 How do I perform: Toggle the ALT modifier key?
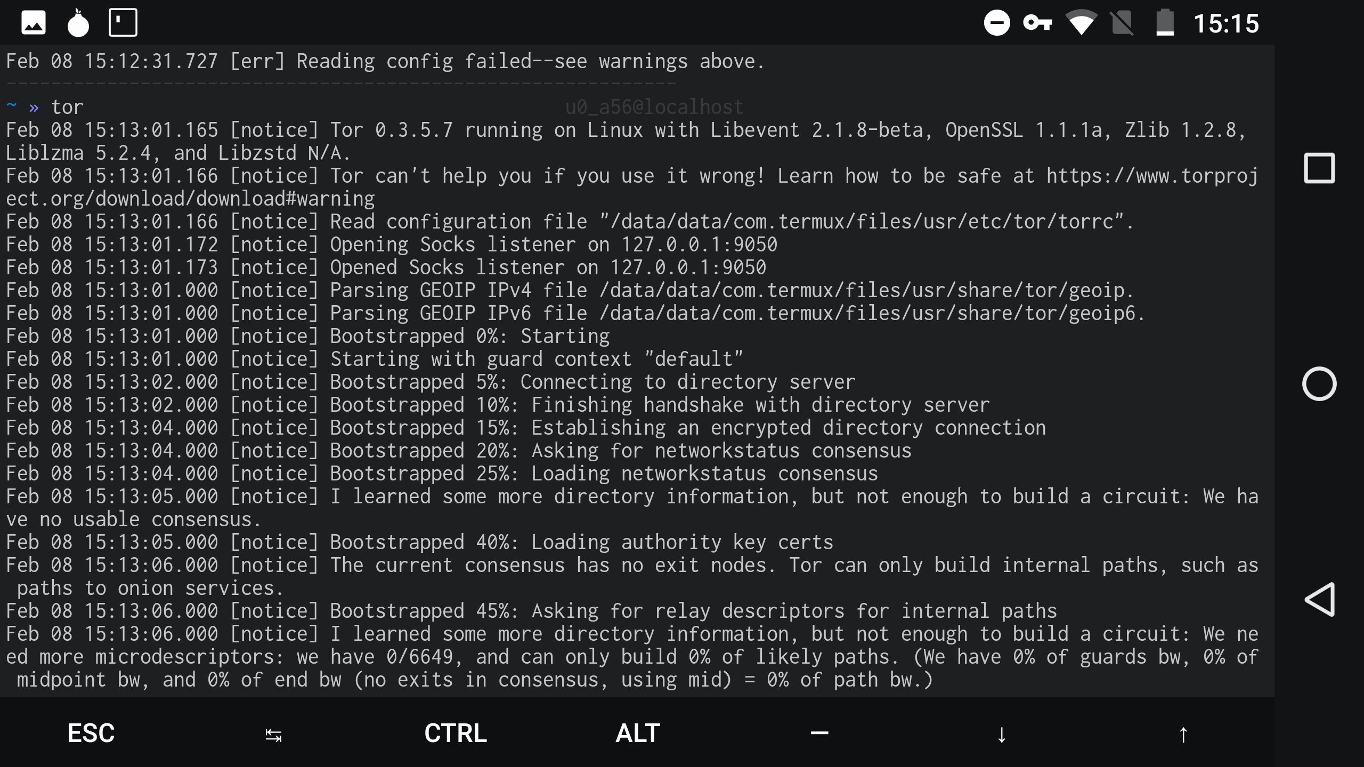coord(638,733)
